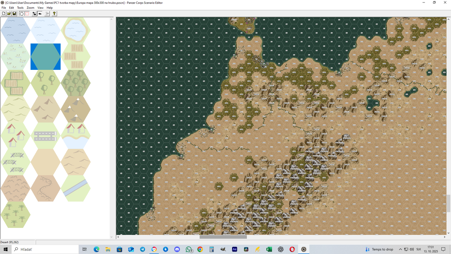Select the rough desert terrain tile
Viewport: 451px width, 254px height.
pyautogui.click(x=16, y=188)
